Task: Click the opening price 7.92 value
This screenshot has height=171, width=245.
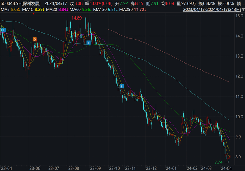Action: 124,3
